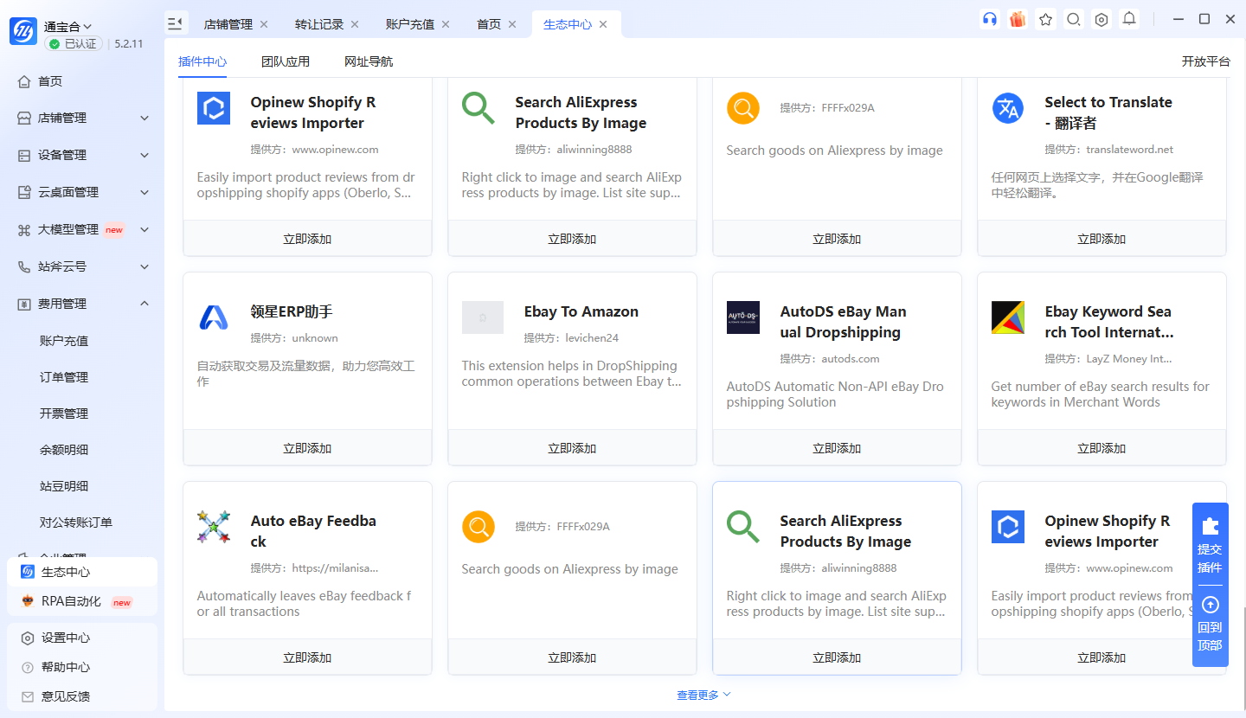Screen dimensions: 1246x718
Task: Click the 云桌面管理 icon in sidebar
Action: 24,192
